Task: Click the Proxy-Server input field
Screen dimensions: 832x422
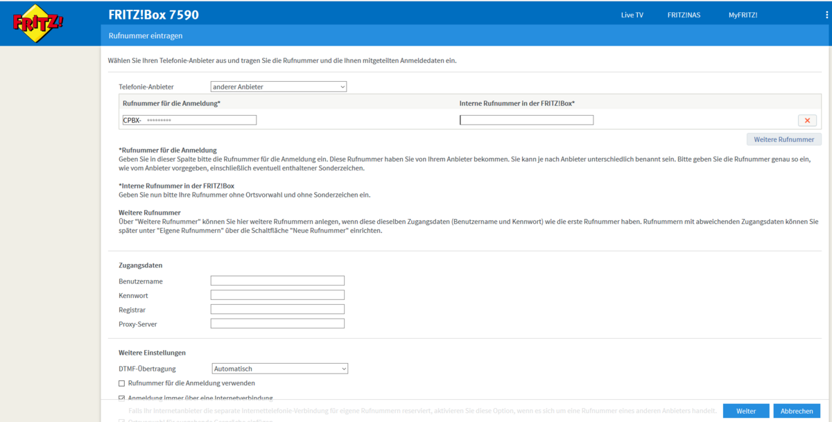Action: click(277, 324)
